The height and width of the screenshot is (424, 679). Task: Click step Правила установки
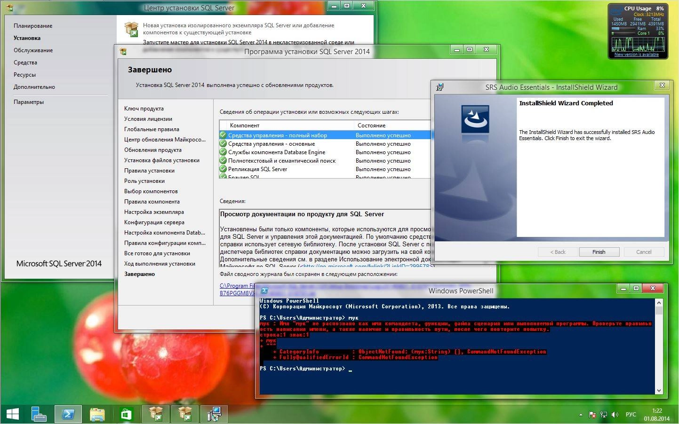149,171
